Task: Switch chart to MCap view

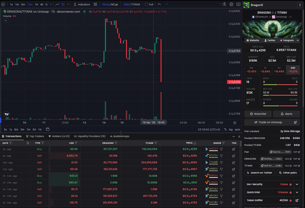Action: [x=114, y=4]
